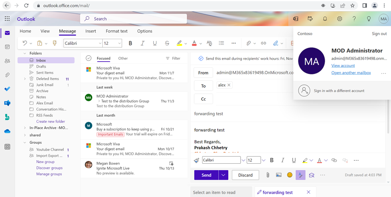Apply Bold in the ribbon
This screenshot has width=391, height=197.
pyautogui.click(x=130, y=43)
